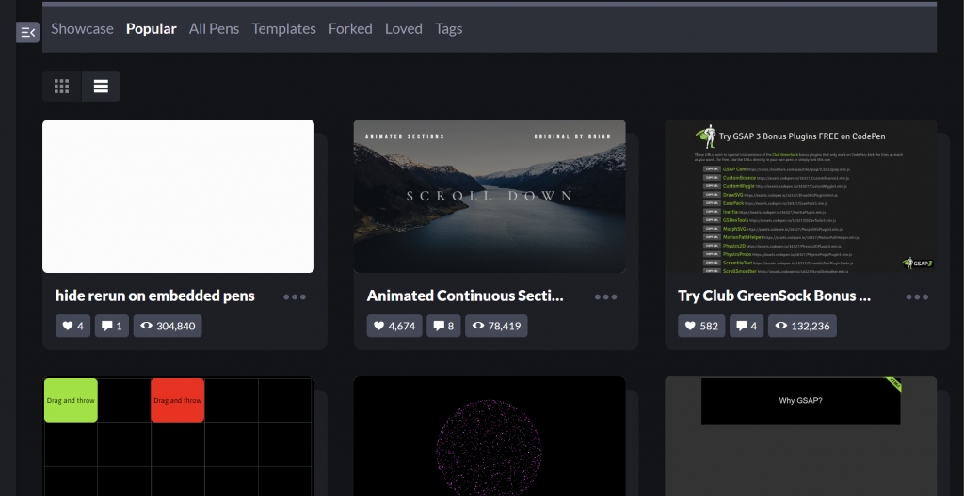Open the Showcase tab
The height and width of the screenshot is (496, 964).
click(x=83, y=29)
